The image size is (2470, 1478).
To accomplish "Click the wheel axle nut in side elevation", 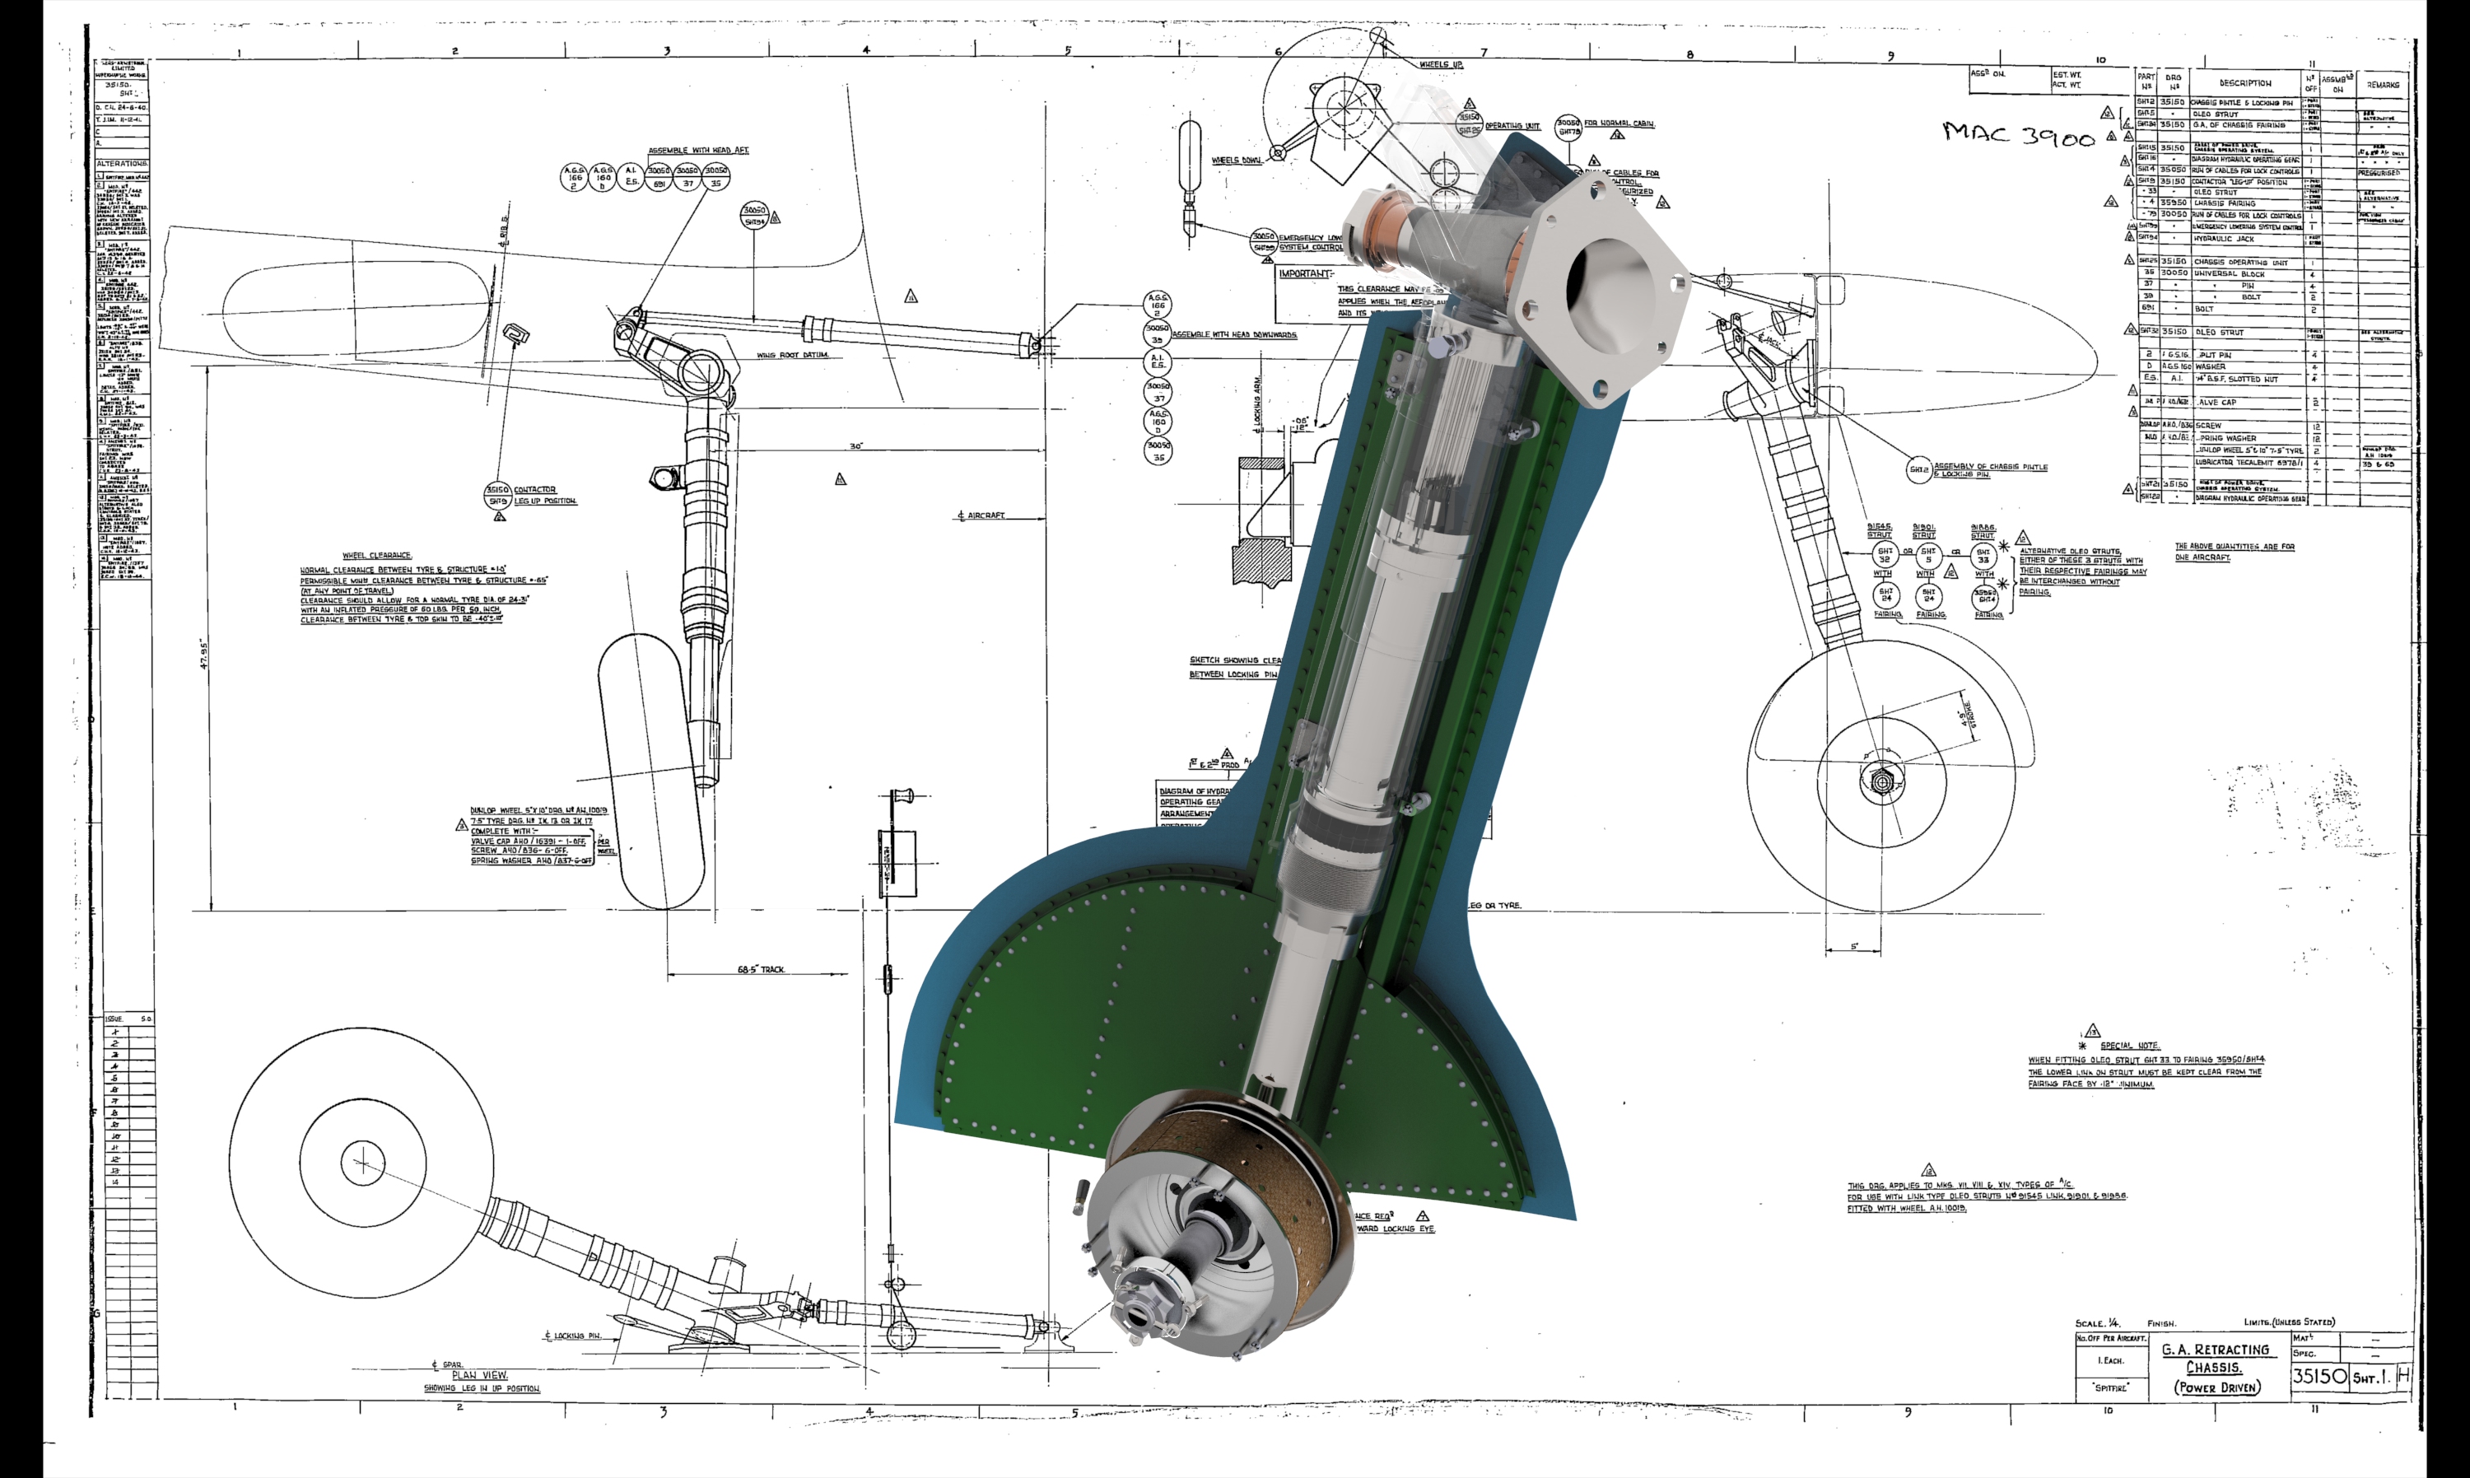I will [1881, 781].
